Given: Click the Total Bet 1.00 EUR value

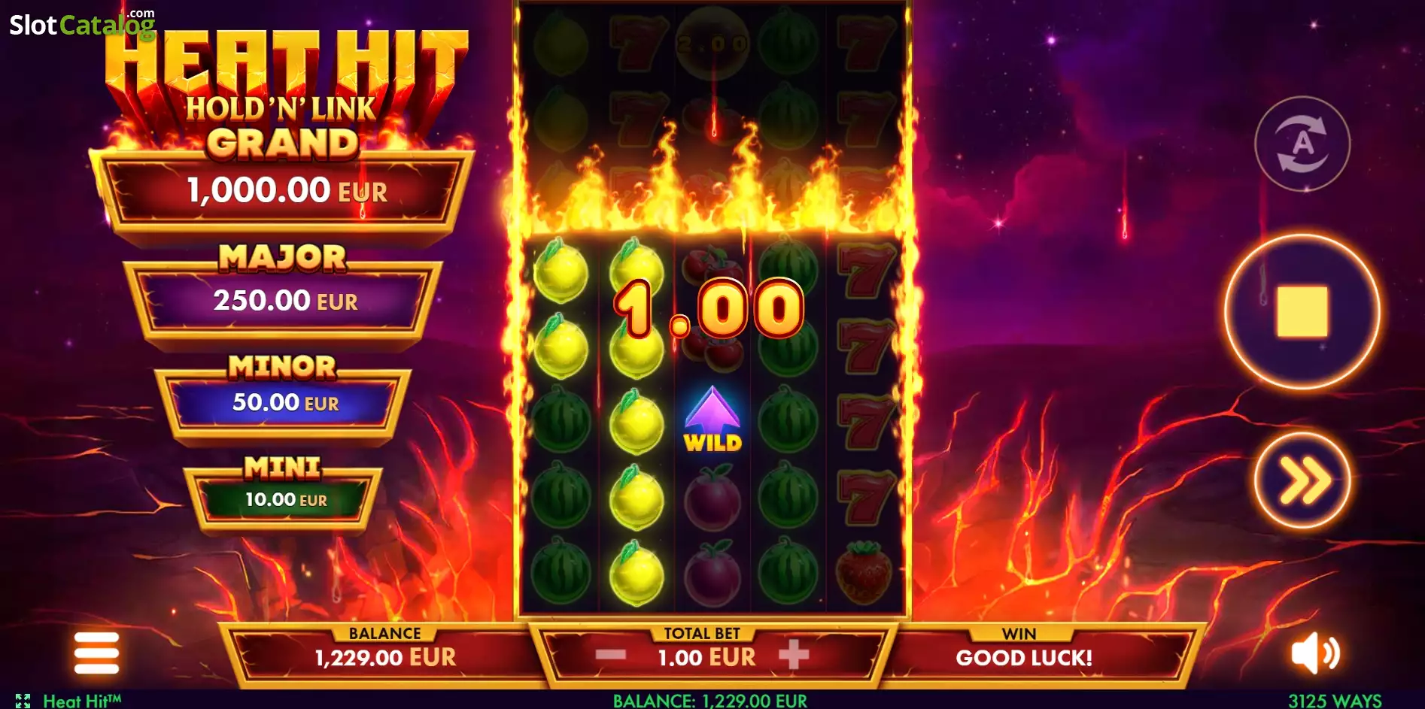Looking at the screenshot, I should click(706, 657).
